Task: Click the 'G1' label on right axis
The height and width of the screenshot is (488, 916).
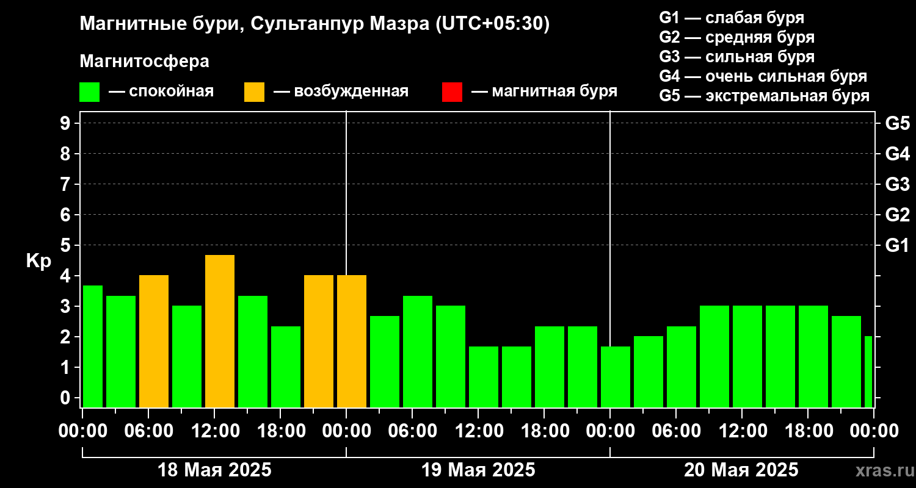Action: click(897, 245)
